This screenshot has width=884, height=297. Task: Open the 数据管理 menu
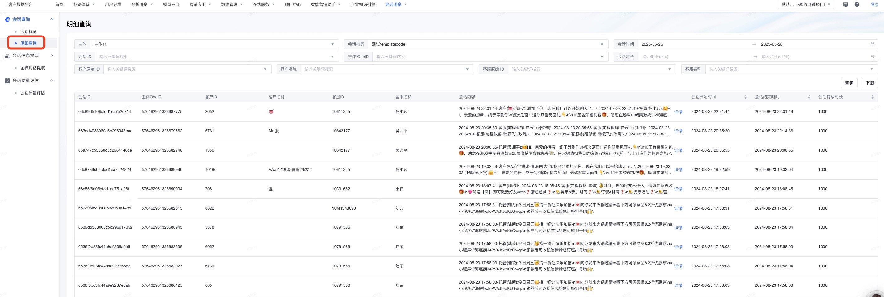tap(232, 4)
